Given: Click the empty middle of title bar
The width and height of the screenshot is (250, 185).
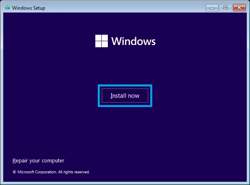Looking at the screenshot, I should coord(121,8).
